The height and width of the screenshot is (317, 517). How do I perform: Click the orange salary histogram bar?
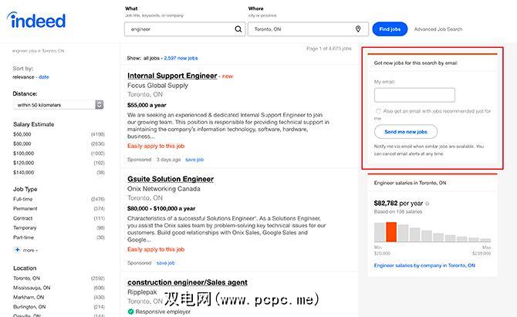click(x=391, y=231)
